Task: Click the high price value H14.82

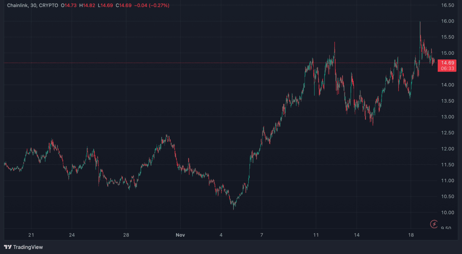Action: click(87, 6)
